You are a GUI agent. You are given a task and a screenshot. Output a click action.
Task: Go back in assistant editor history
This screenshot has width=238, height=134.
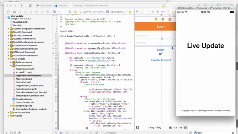tap(142, 12)
